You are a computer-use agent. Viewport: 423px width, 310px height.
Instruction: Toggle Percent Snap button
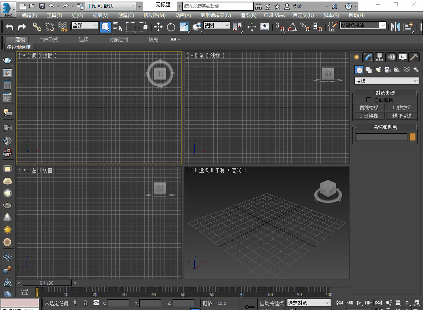click(305, 27)
